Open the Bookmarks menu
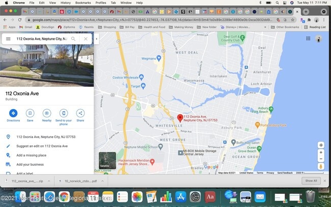Viewport: 331px width, 207px height. coord(83,3)
